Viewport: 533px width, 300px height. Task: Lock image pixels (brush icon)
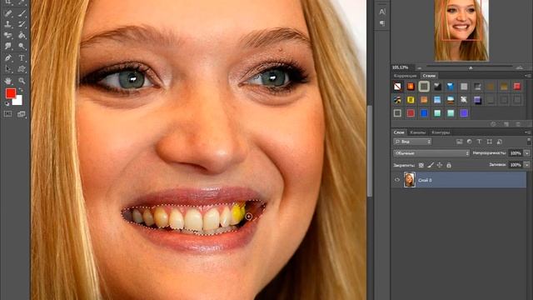tap(431, 165)
